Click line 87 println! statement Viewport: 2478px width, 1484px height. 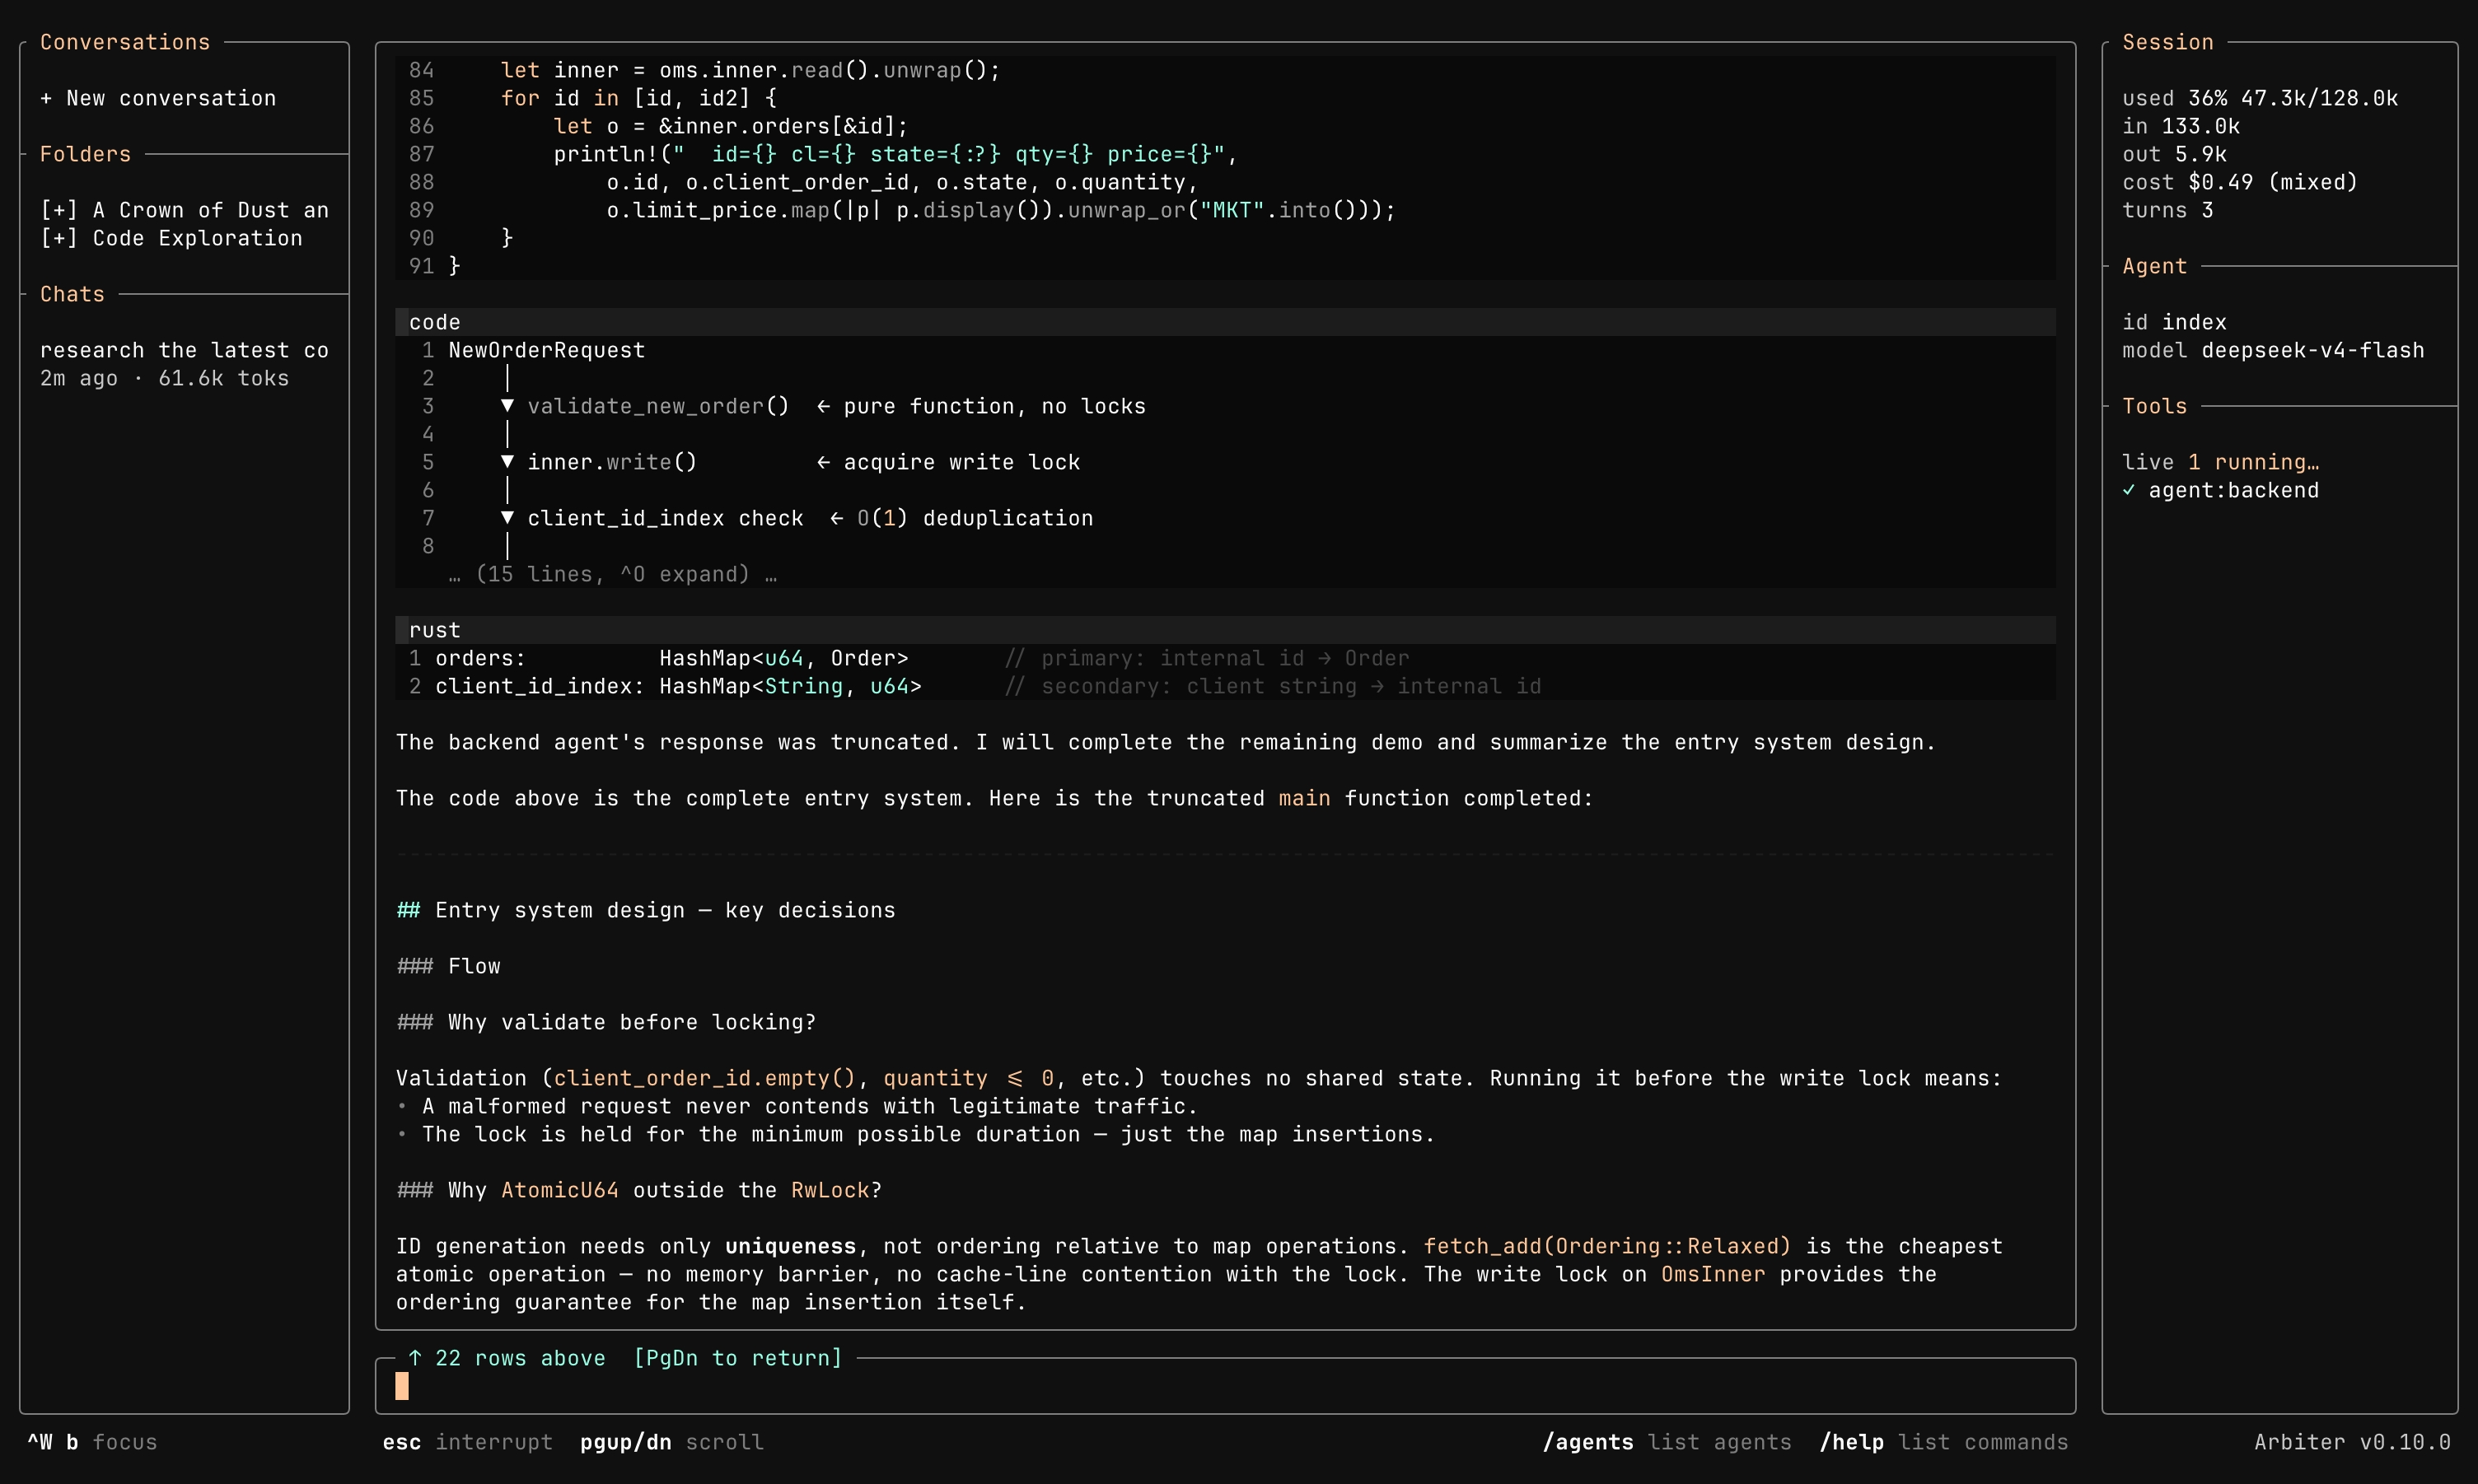pos(896,154)
